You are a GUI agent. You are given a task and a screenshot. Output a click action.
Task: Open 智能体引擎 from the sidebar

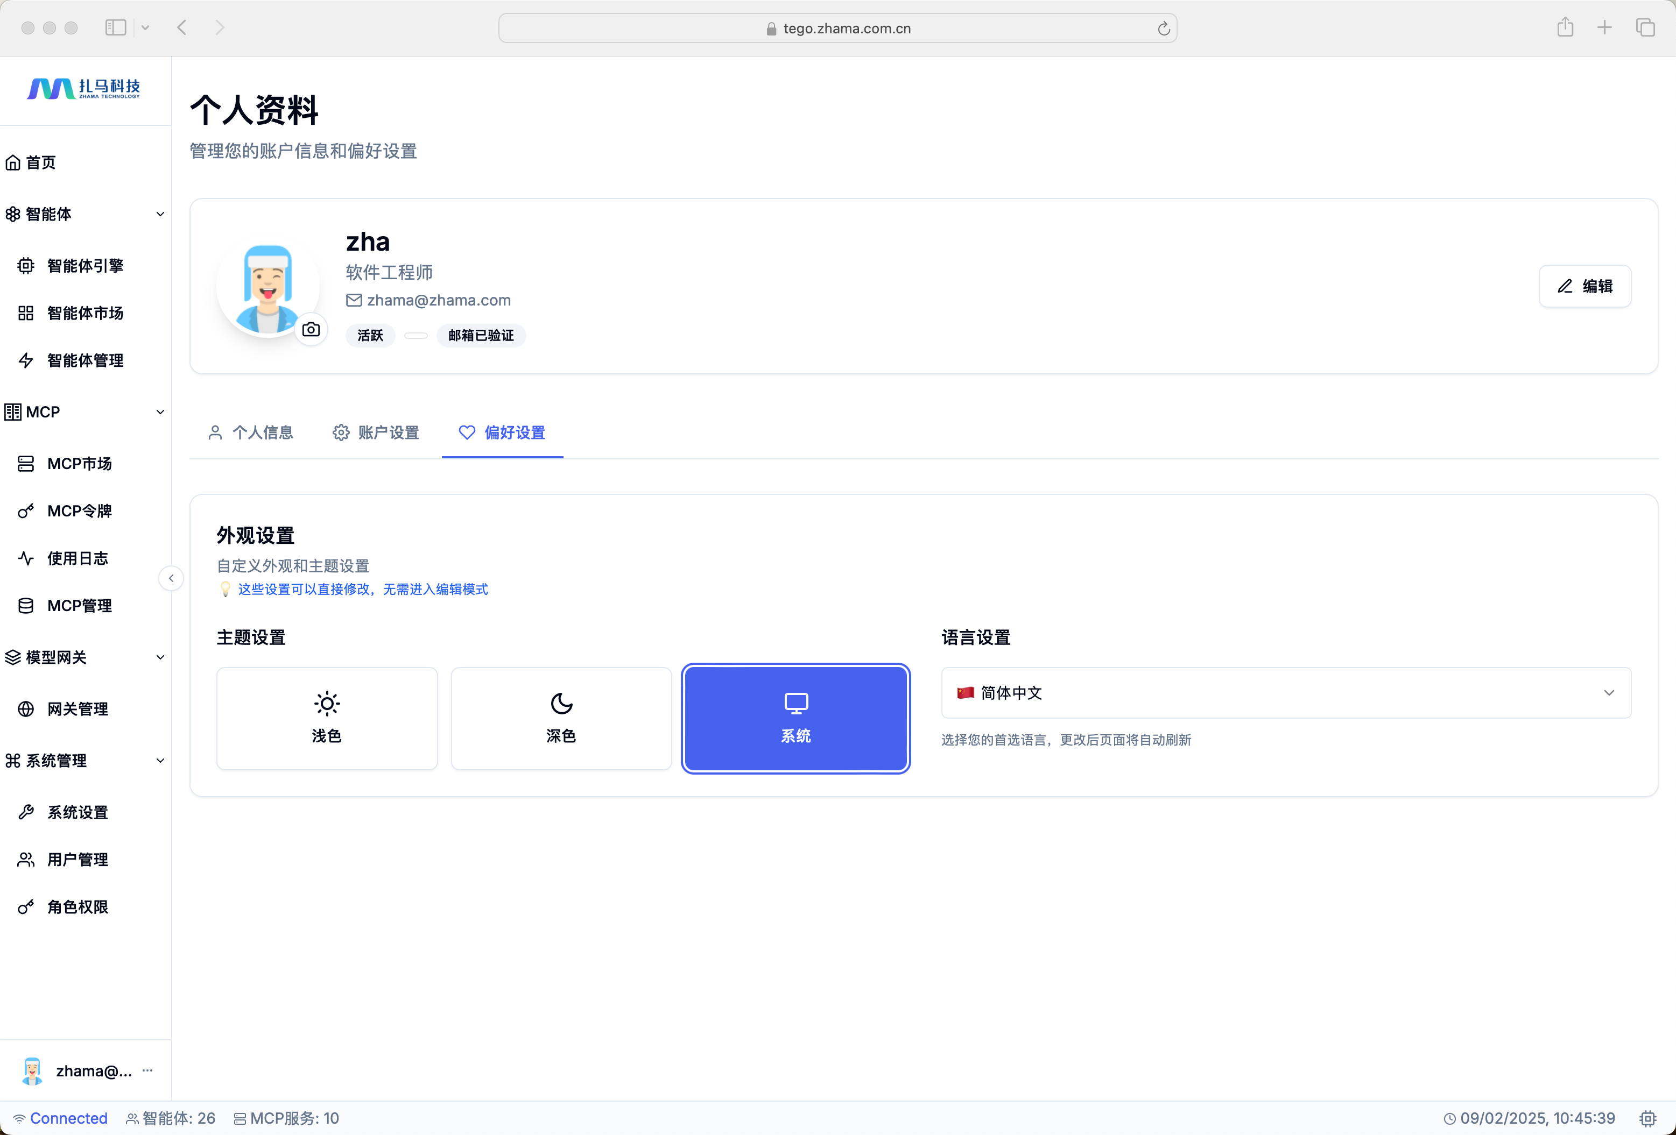point(84,266)
